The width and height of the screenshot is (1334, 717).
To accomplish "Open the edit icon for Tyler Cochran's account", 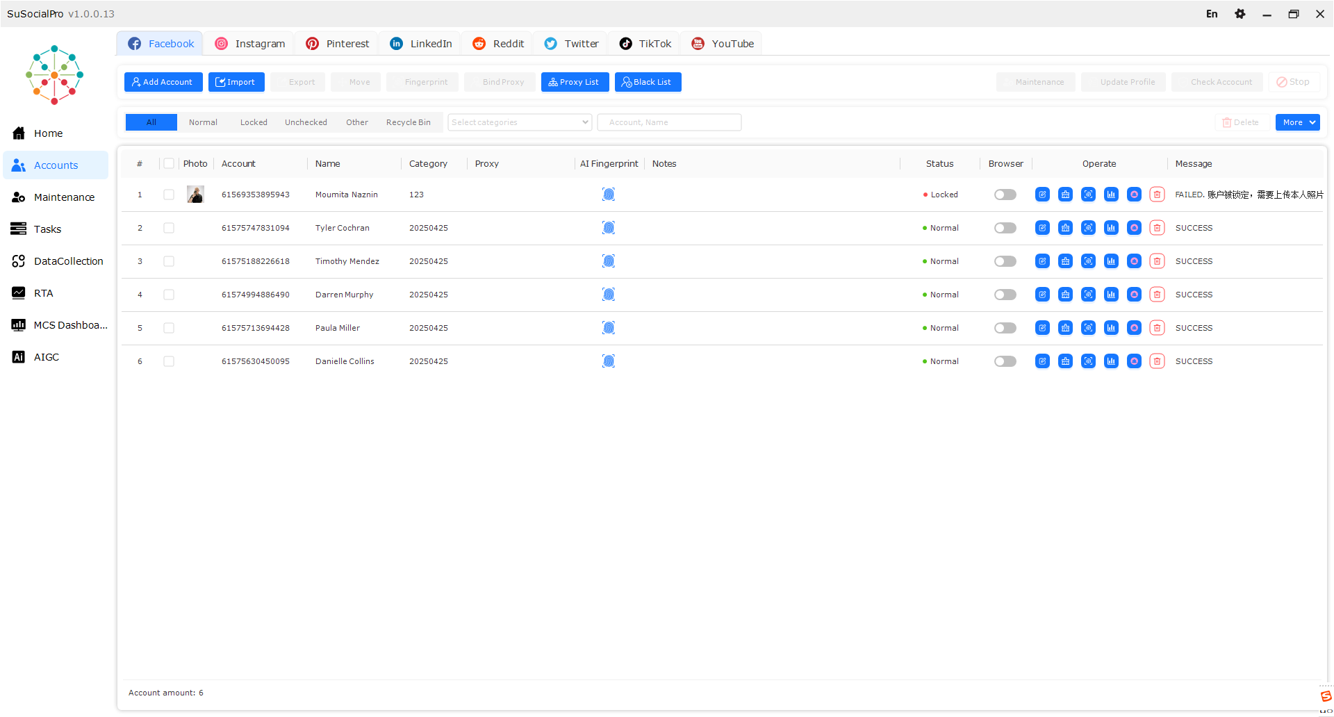I will coord(1042,228).
